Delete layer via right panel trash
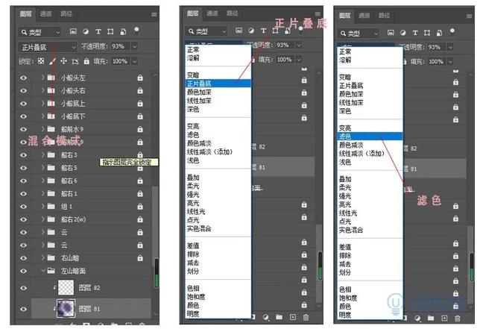 (x=457, y=319)
